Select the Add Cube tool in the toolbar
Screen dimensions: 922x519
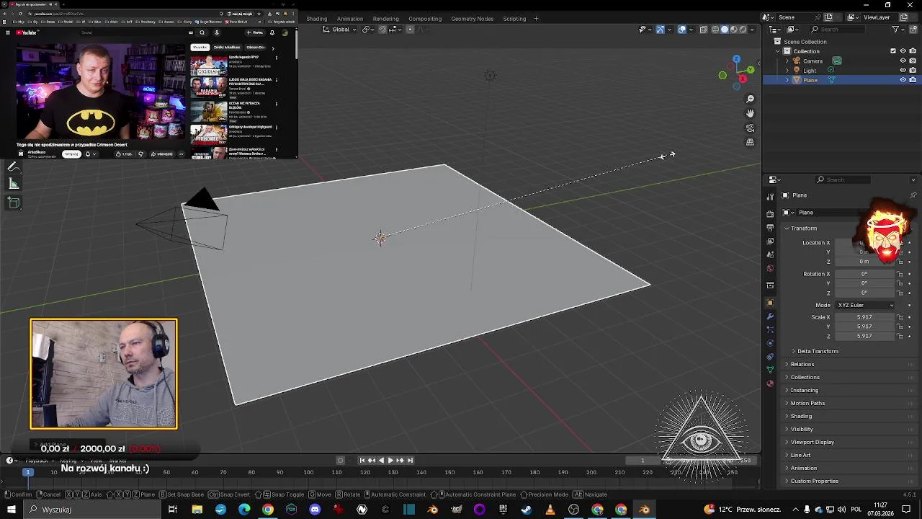coord(13,203)
